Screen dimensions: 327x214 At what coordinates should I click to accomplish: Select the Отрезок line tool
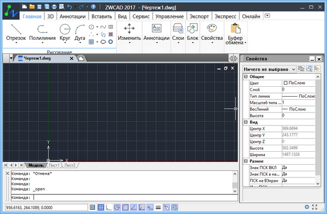(16, 33)
